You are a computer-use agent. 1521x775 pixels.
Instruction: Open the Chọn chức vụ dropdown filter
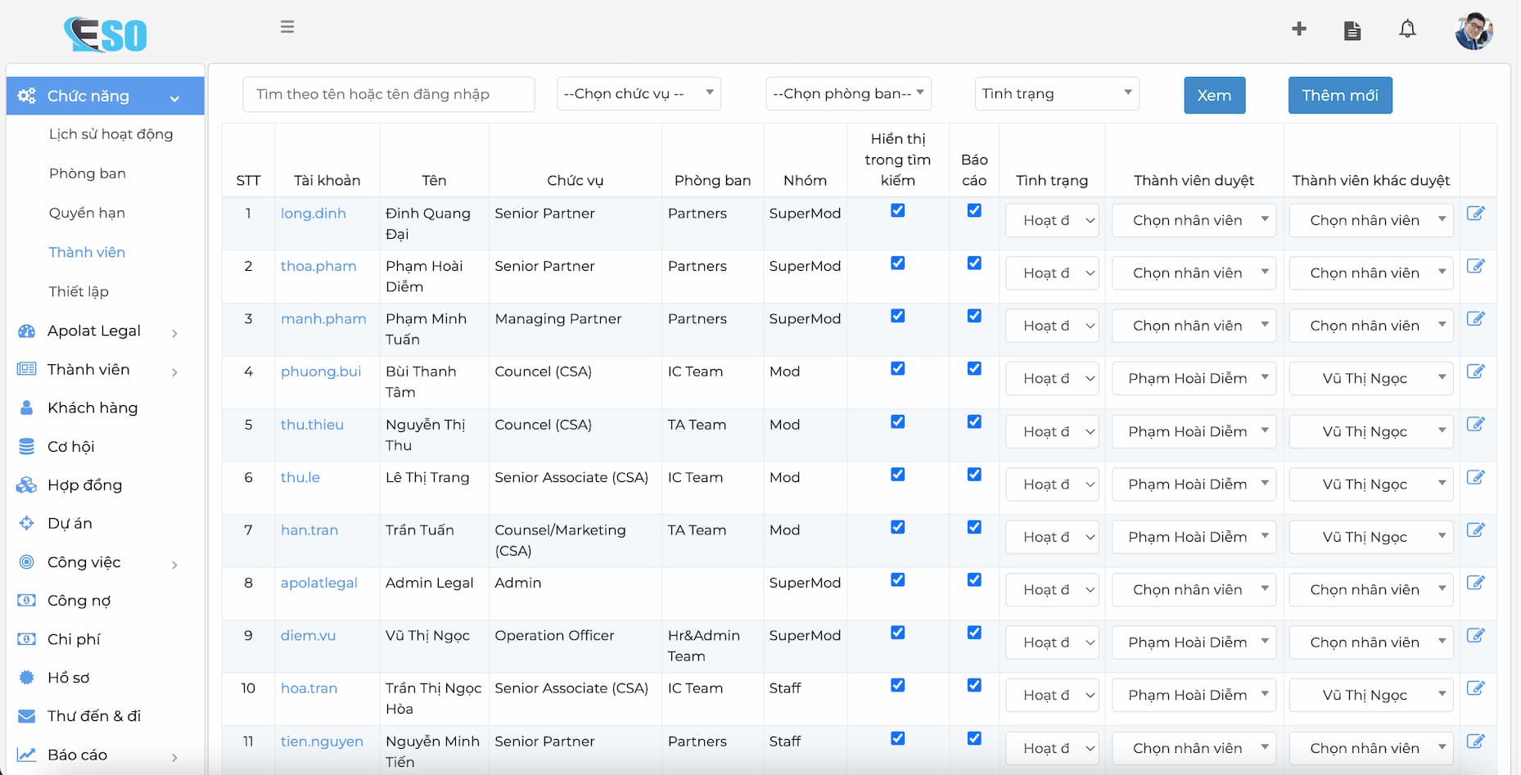point(639,94)
